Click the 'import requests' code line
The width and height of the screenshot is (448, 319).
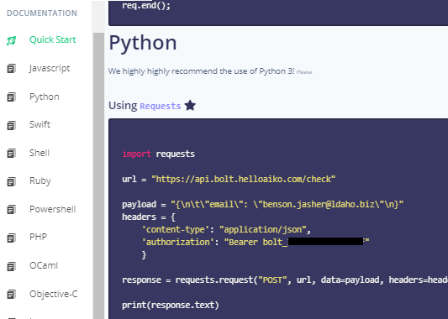tap(159, 154)
